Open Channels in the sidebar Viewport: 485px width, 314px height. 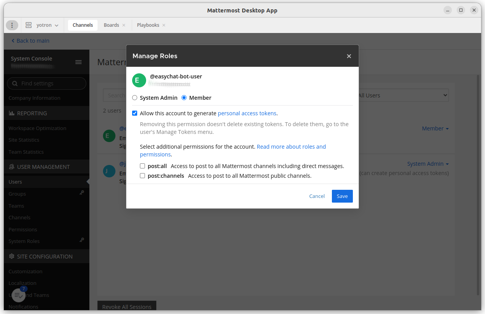click(x=19, y=218)
